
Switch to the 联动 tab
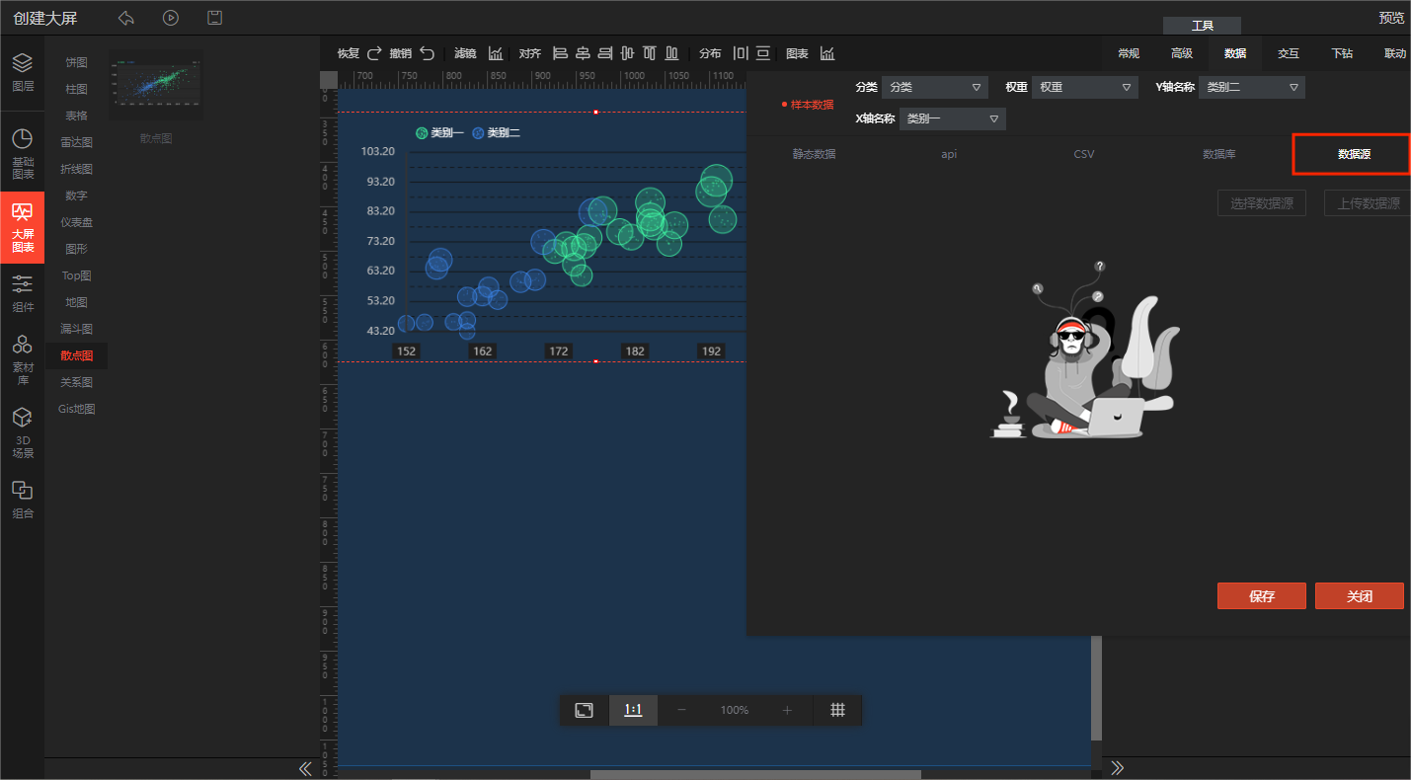pos(1395,53)
